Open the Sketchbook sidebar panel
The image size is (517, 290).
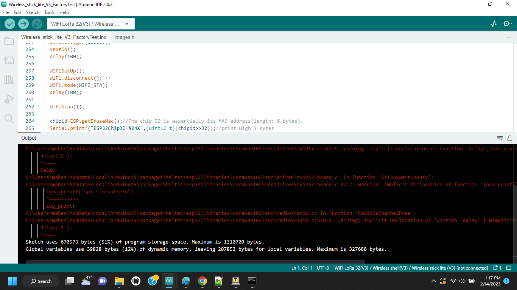click(9, 40)
